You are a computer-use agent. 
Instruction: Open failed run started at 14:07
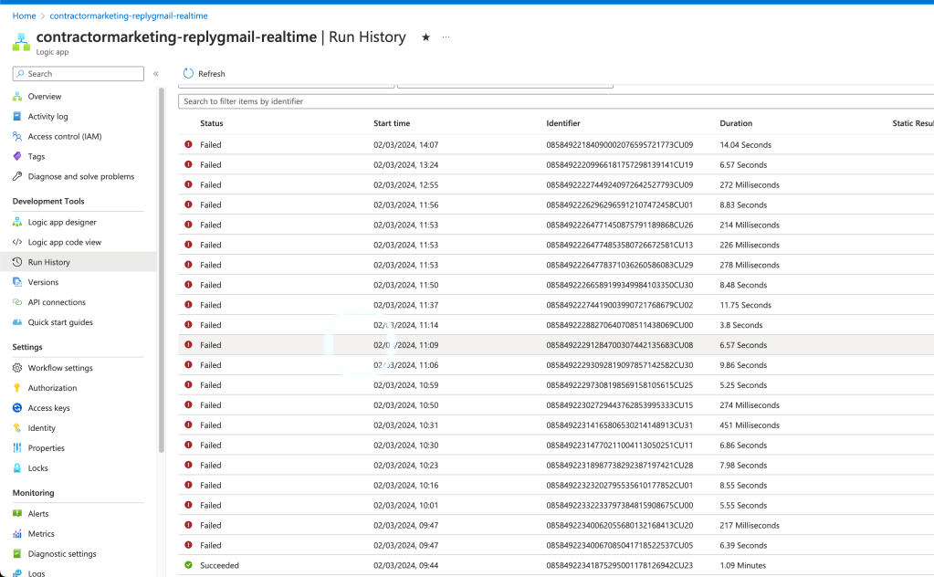pos(556,144)
